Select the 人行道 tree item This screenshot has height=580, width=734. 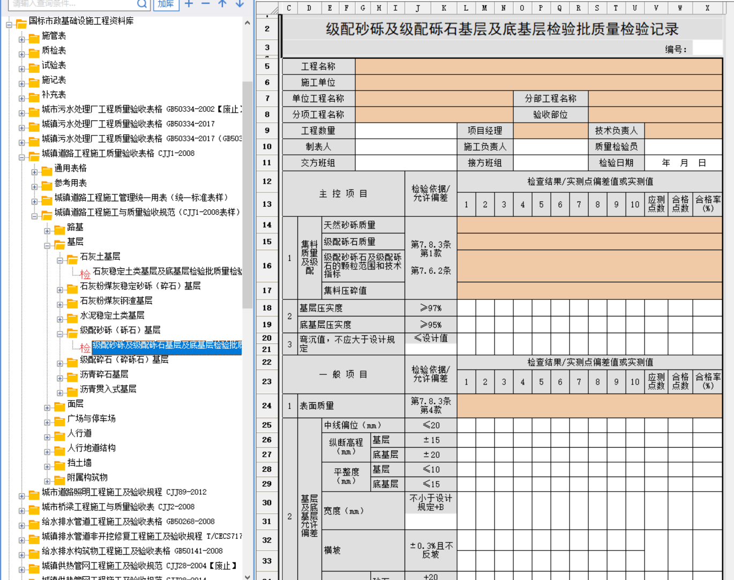[x=79, y=433]
